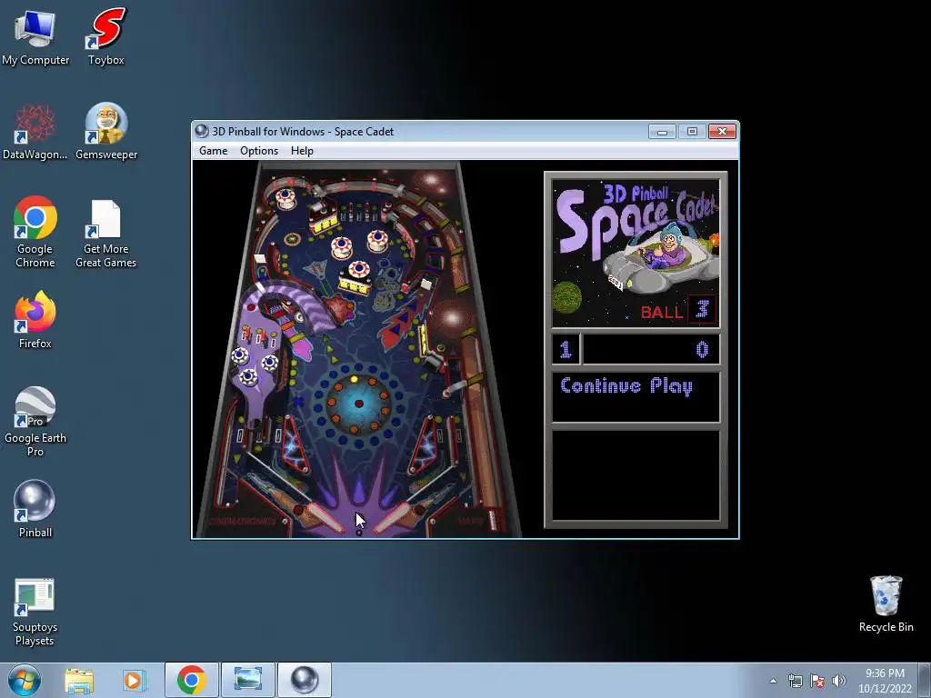Switch to Chrome in the taskbar
The image size is (931, 698).
tap(191, 680)
